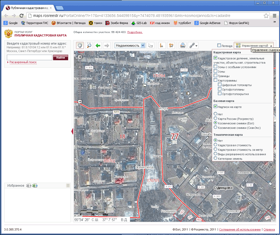Select the pan hand tool
Image resolution: width=280 pixels, height=235 pixels.
[80, 45]
